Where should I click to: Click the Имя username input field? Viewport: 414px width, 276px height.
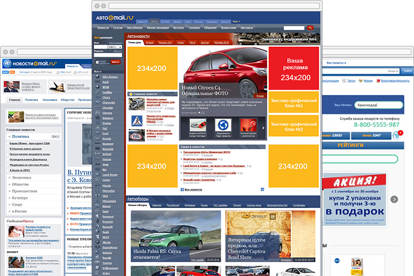[101, 47]
